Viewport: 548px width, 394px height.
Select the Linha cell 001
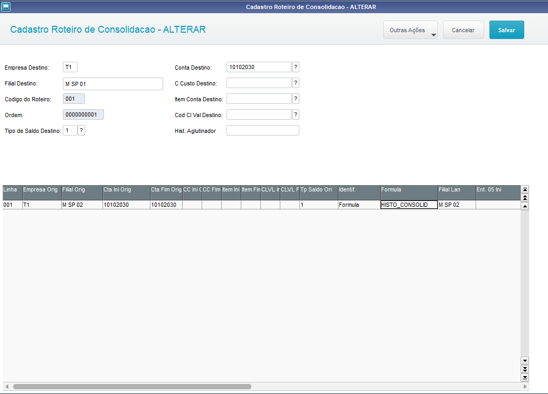click(12, 205)
